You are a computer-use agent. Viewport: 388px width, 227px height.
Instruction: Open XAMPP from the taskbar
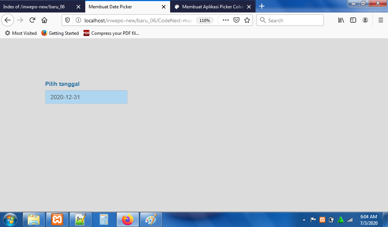pyautogui.click(x=57, y=219)
